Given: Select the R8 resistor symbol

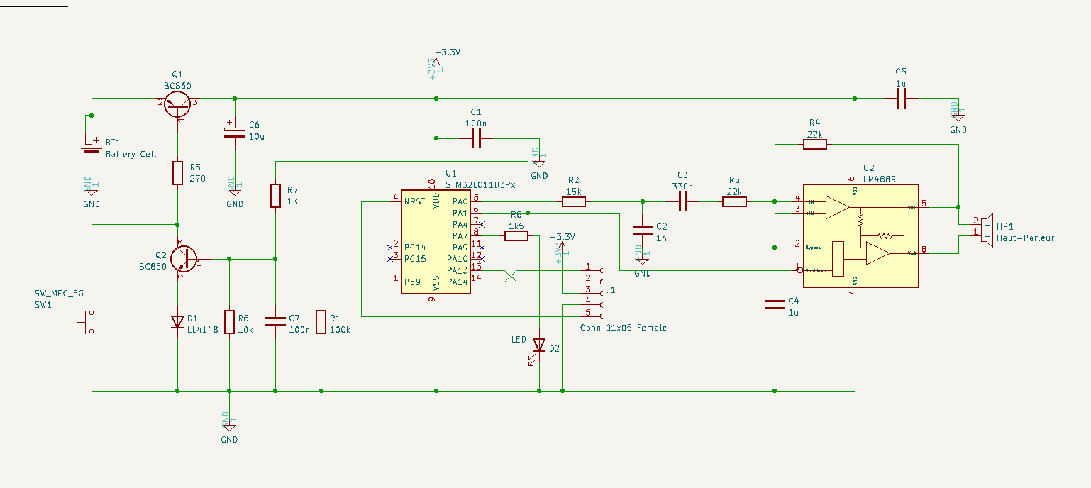Looking at the screenshot, I should (516, 236).
